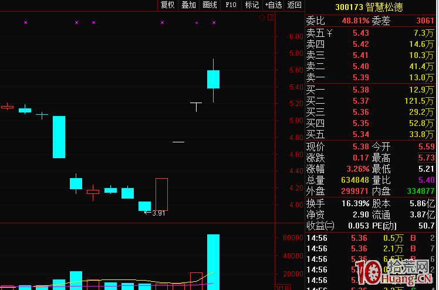The width and height of the screenshot is (439, 290).
Task: Click 涨幅 value 3.26%
Action: point(358,169)
